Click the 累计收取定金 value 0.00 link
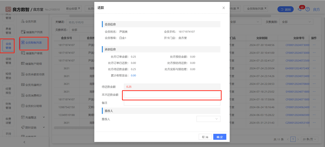Viewport: 325px width, 147px height. coord(133,75)
